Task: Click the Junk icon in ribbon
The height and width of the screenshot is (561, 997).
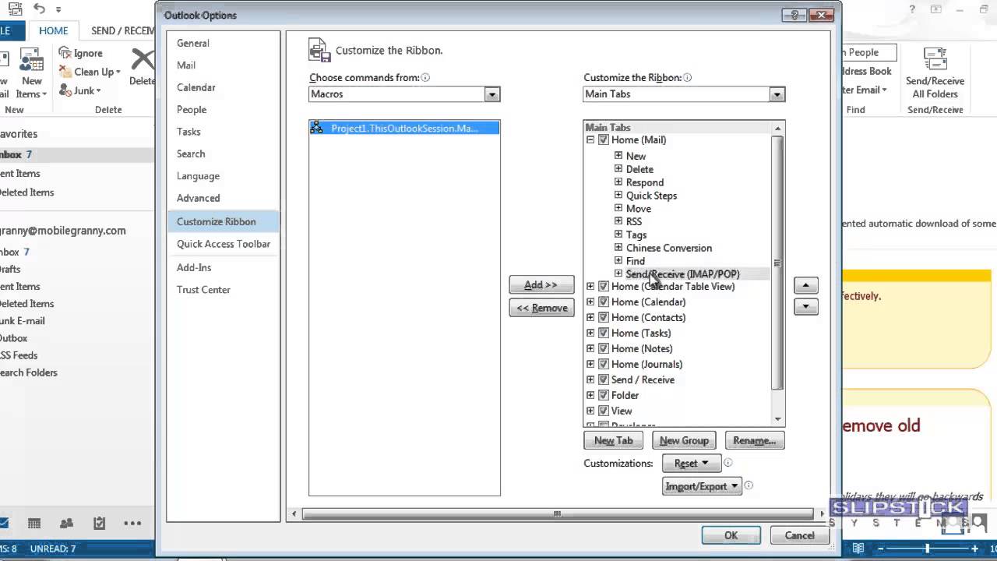Action: coord(65,90)
